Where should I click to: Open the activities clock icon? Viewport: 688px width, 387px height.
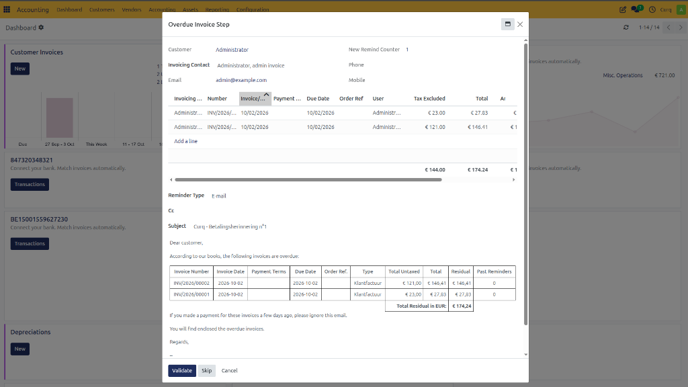pos(652,9)
